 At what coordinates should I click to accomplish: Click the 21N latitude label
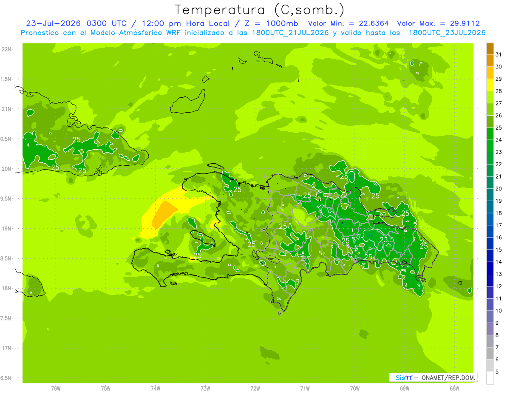(x=6, y=109)
